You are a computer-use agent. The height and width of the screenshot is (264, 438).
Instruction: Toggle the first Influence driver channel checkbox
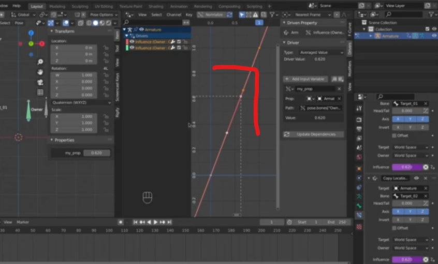(179, 42)
